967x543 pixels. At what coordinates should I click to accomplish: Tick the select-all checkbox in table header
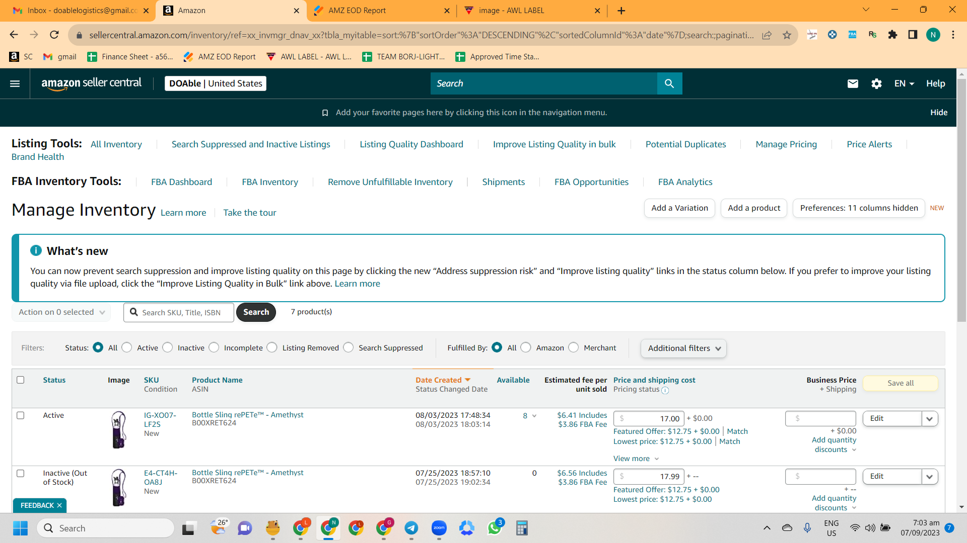click(x=21, y=380)
